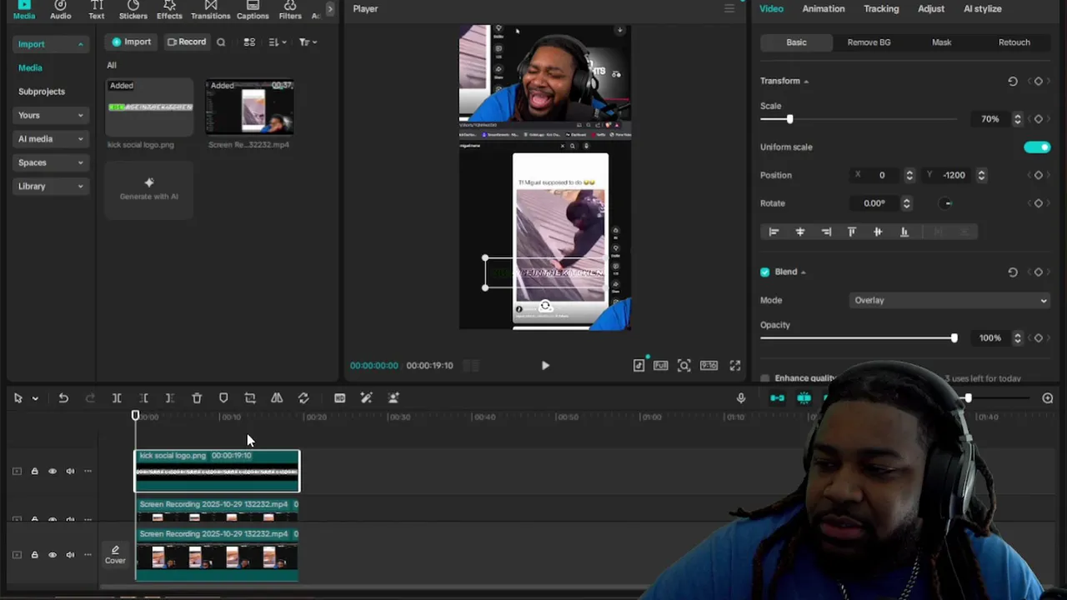Click the Scale slider handle
This screenshot has height=600, width=1067.
pos(789,119)
